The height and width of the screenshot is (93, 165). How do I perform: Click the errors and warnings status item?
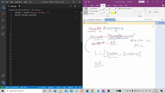tap(24, 87)
